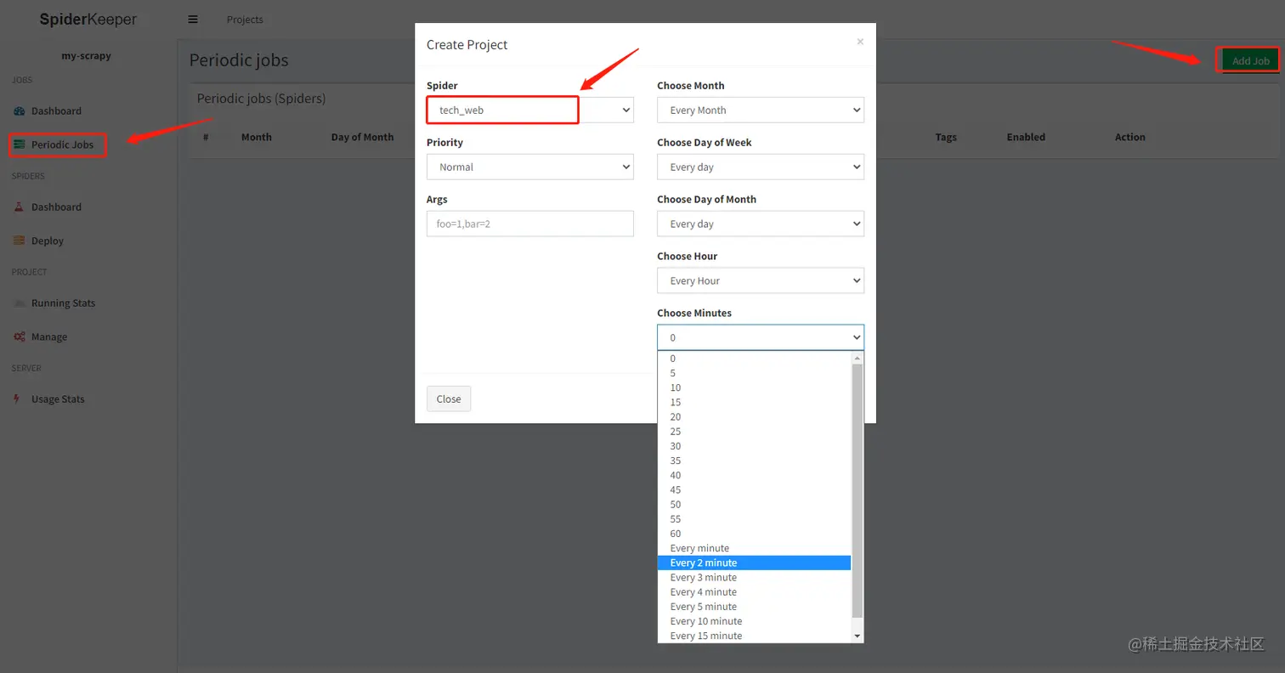Screen dimensions: 1285x673
Task: Open the Choose Day of Week dropdown
Action: 761,167
